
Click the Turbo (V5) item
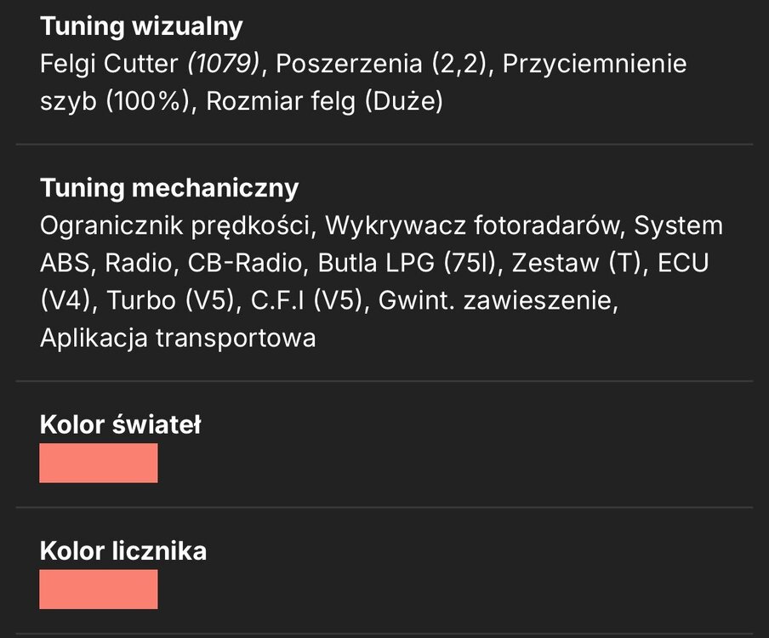(170, 300)
